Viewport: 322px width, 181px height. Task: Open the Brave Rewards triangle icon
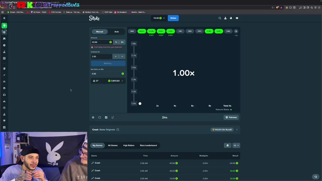tap(281, 8)
